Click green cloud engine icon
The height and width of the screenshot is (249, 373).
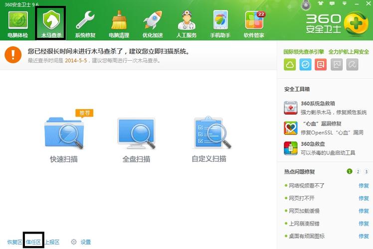point(290,64)
